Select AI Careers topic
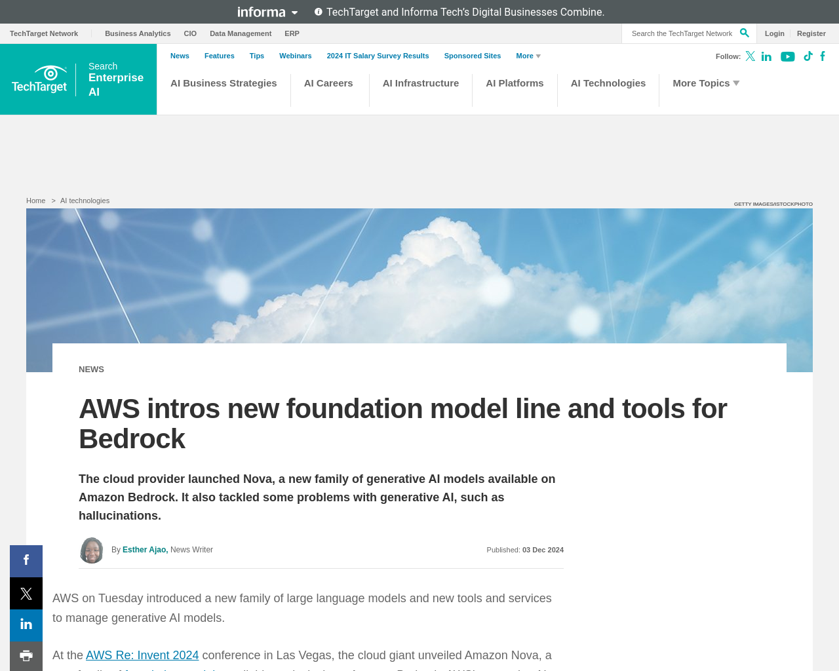Image resolution: width=839 pixels, height=671 pixels. pyautogui.click(x=328, y=83)
